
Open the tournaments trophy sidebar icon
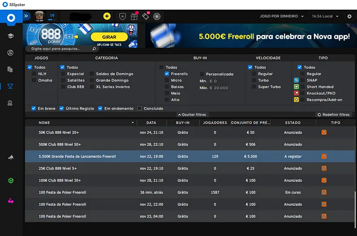coord(10,86)
